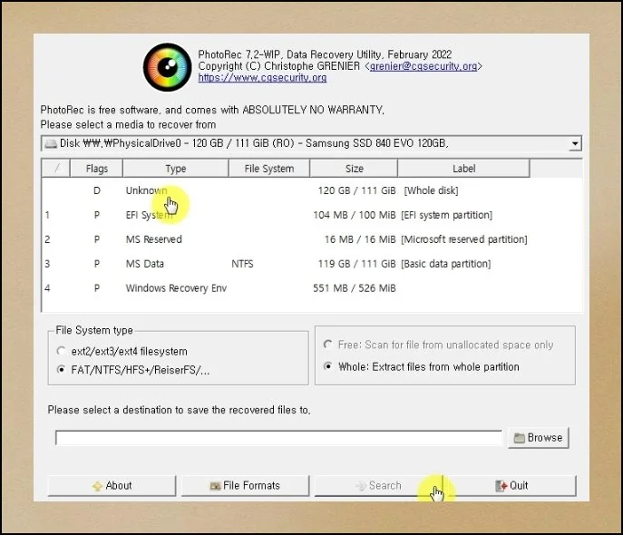This screenshot has height=535, width=623.
Task: Click the File Formats button icon
Action: [x=215, y=486]
